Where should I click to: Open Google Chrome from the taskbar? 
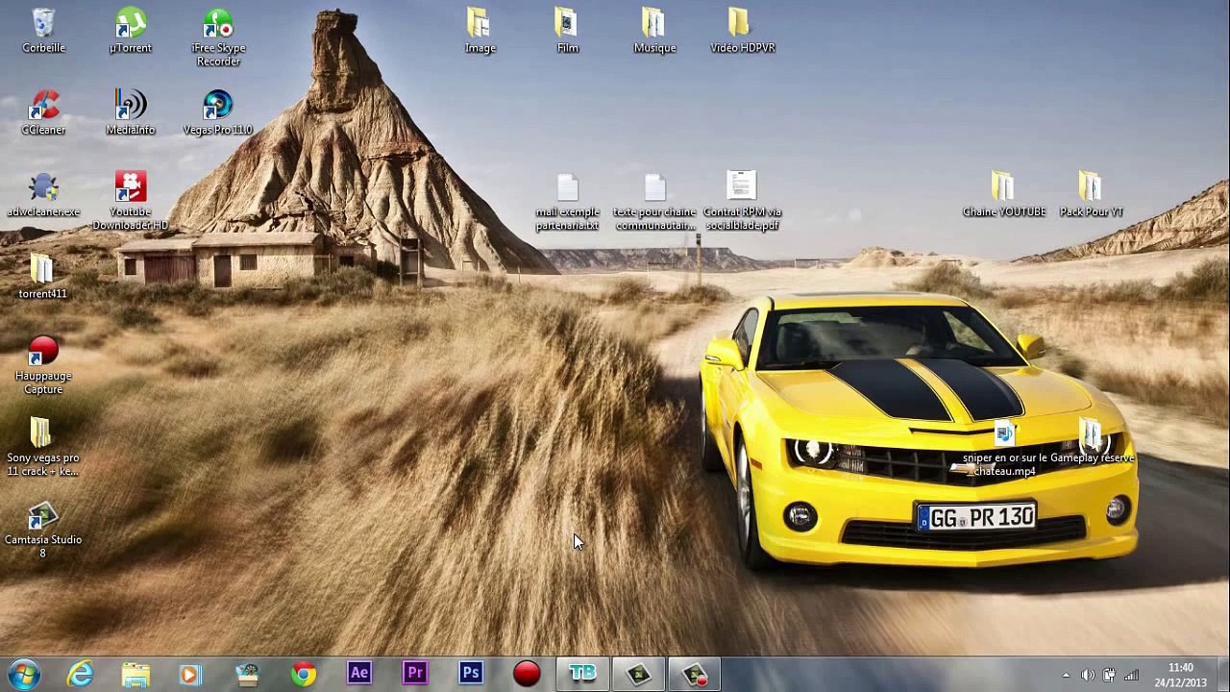[x=304, y=674]
